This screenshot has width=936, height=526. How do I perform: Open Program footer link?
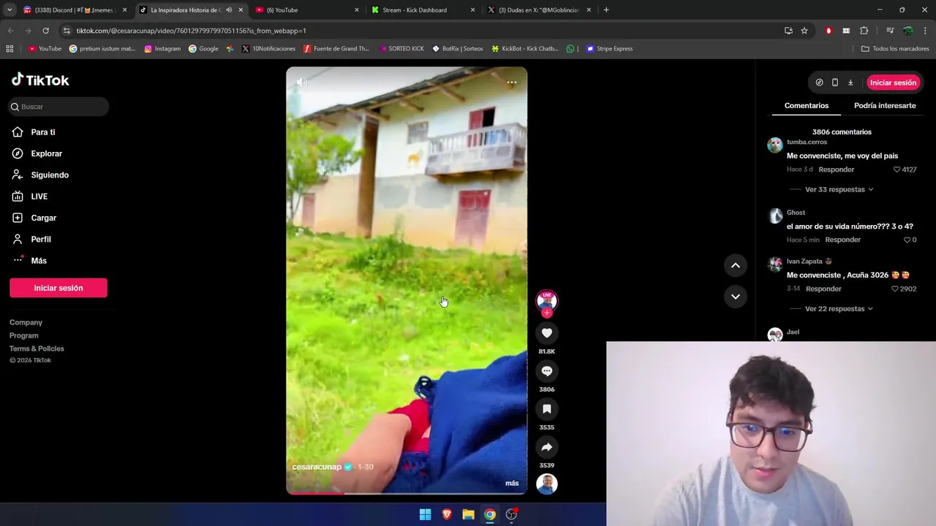coord(23,335)
